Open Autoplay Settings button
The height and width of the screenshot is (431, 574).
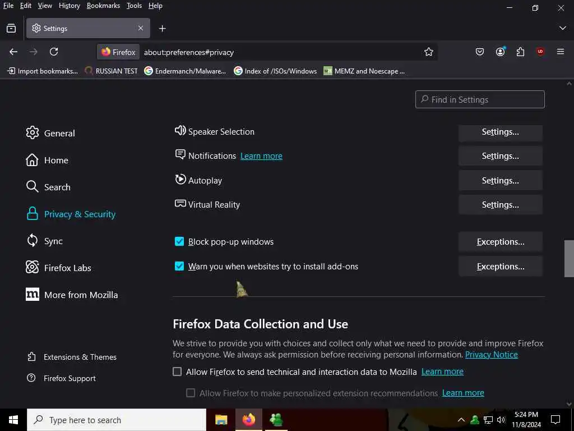(500, 181)
